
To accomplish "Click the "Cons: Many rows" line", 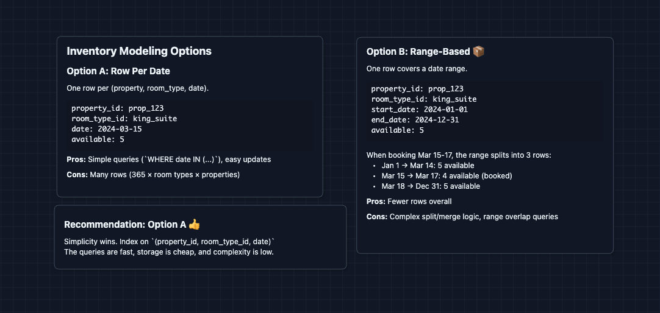I will pos(153,175).
